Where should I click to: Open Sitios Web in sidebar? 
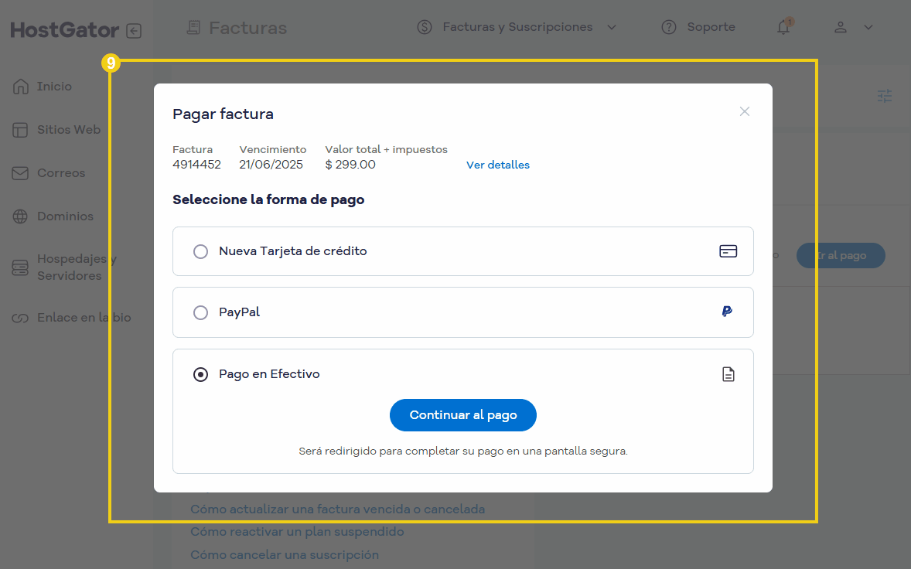click(x=69, y=130)
